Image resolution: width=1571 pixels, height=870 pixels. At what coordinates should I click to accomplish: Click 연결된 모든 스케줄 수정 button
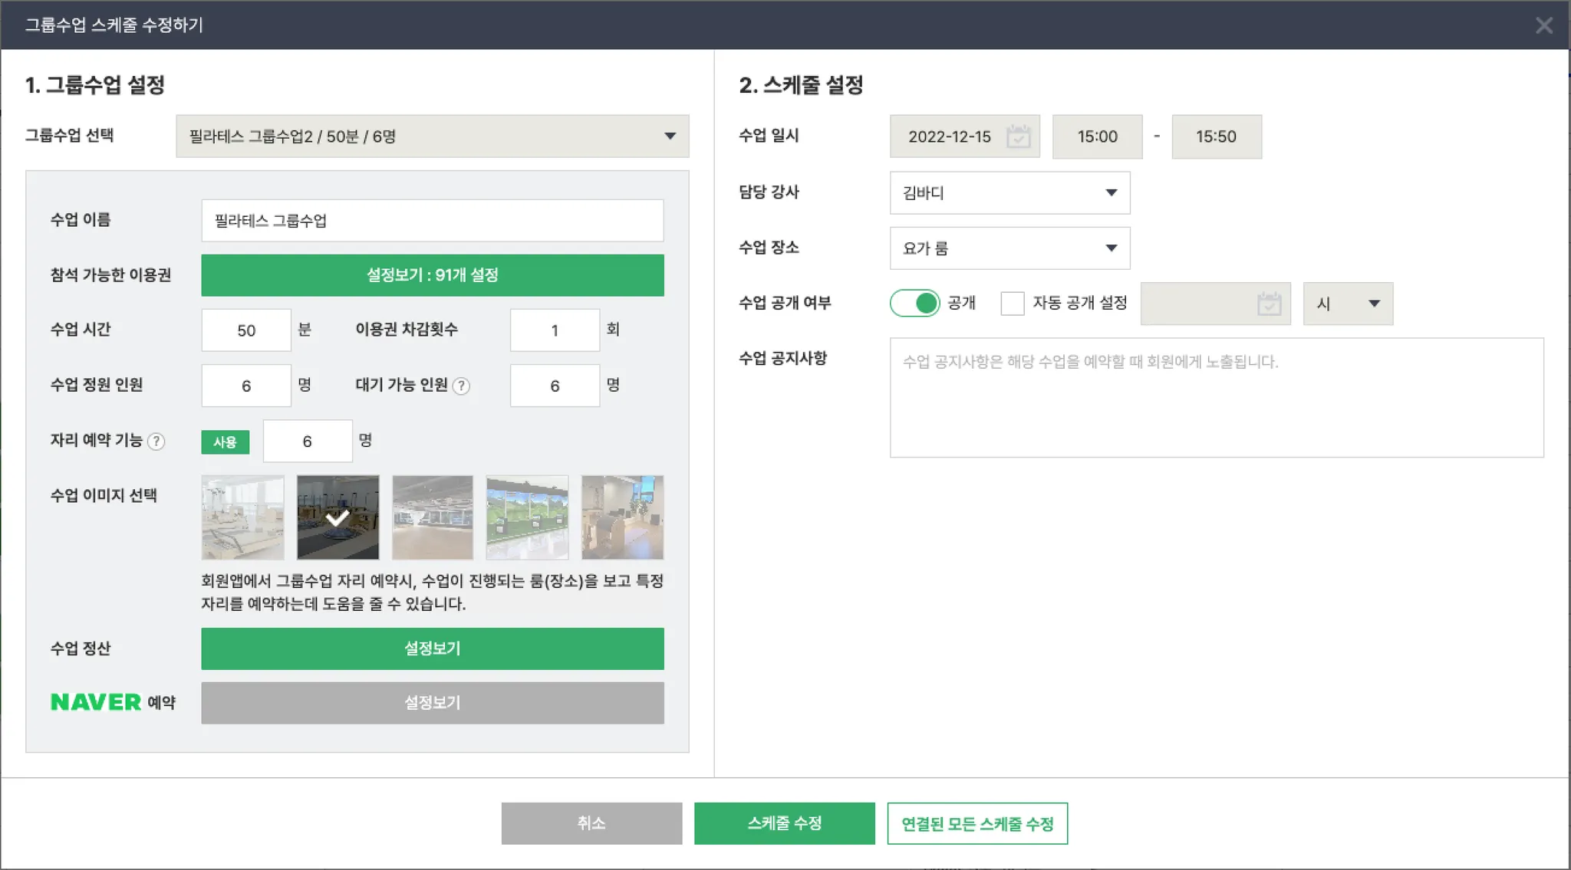pyautogui.click(x=977, y=823)
